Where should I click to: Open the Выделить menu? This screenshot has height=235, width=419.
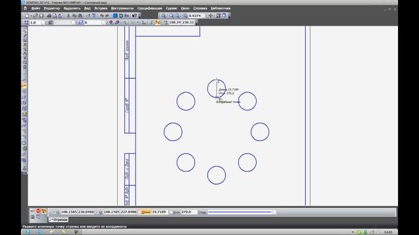72,8
